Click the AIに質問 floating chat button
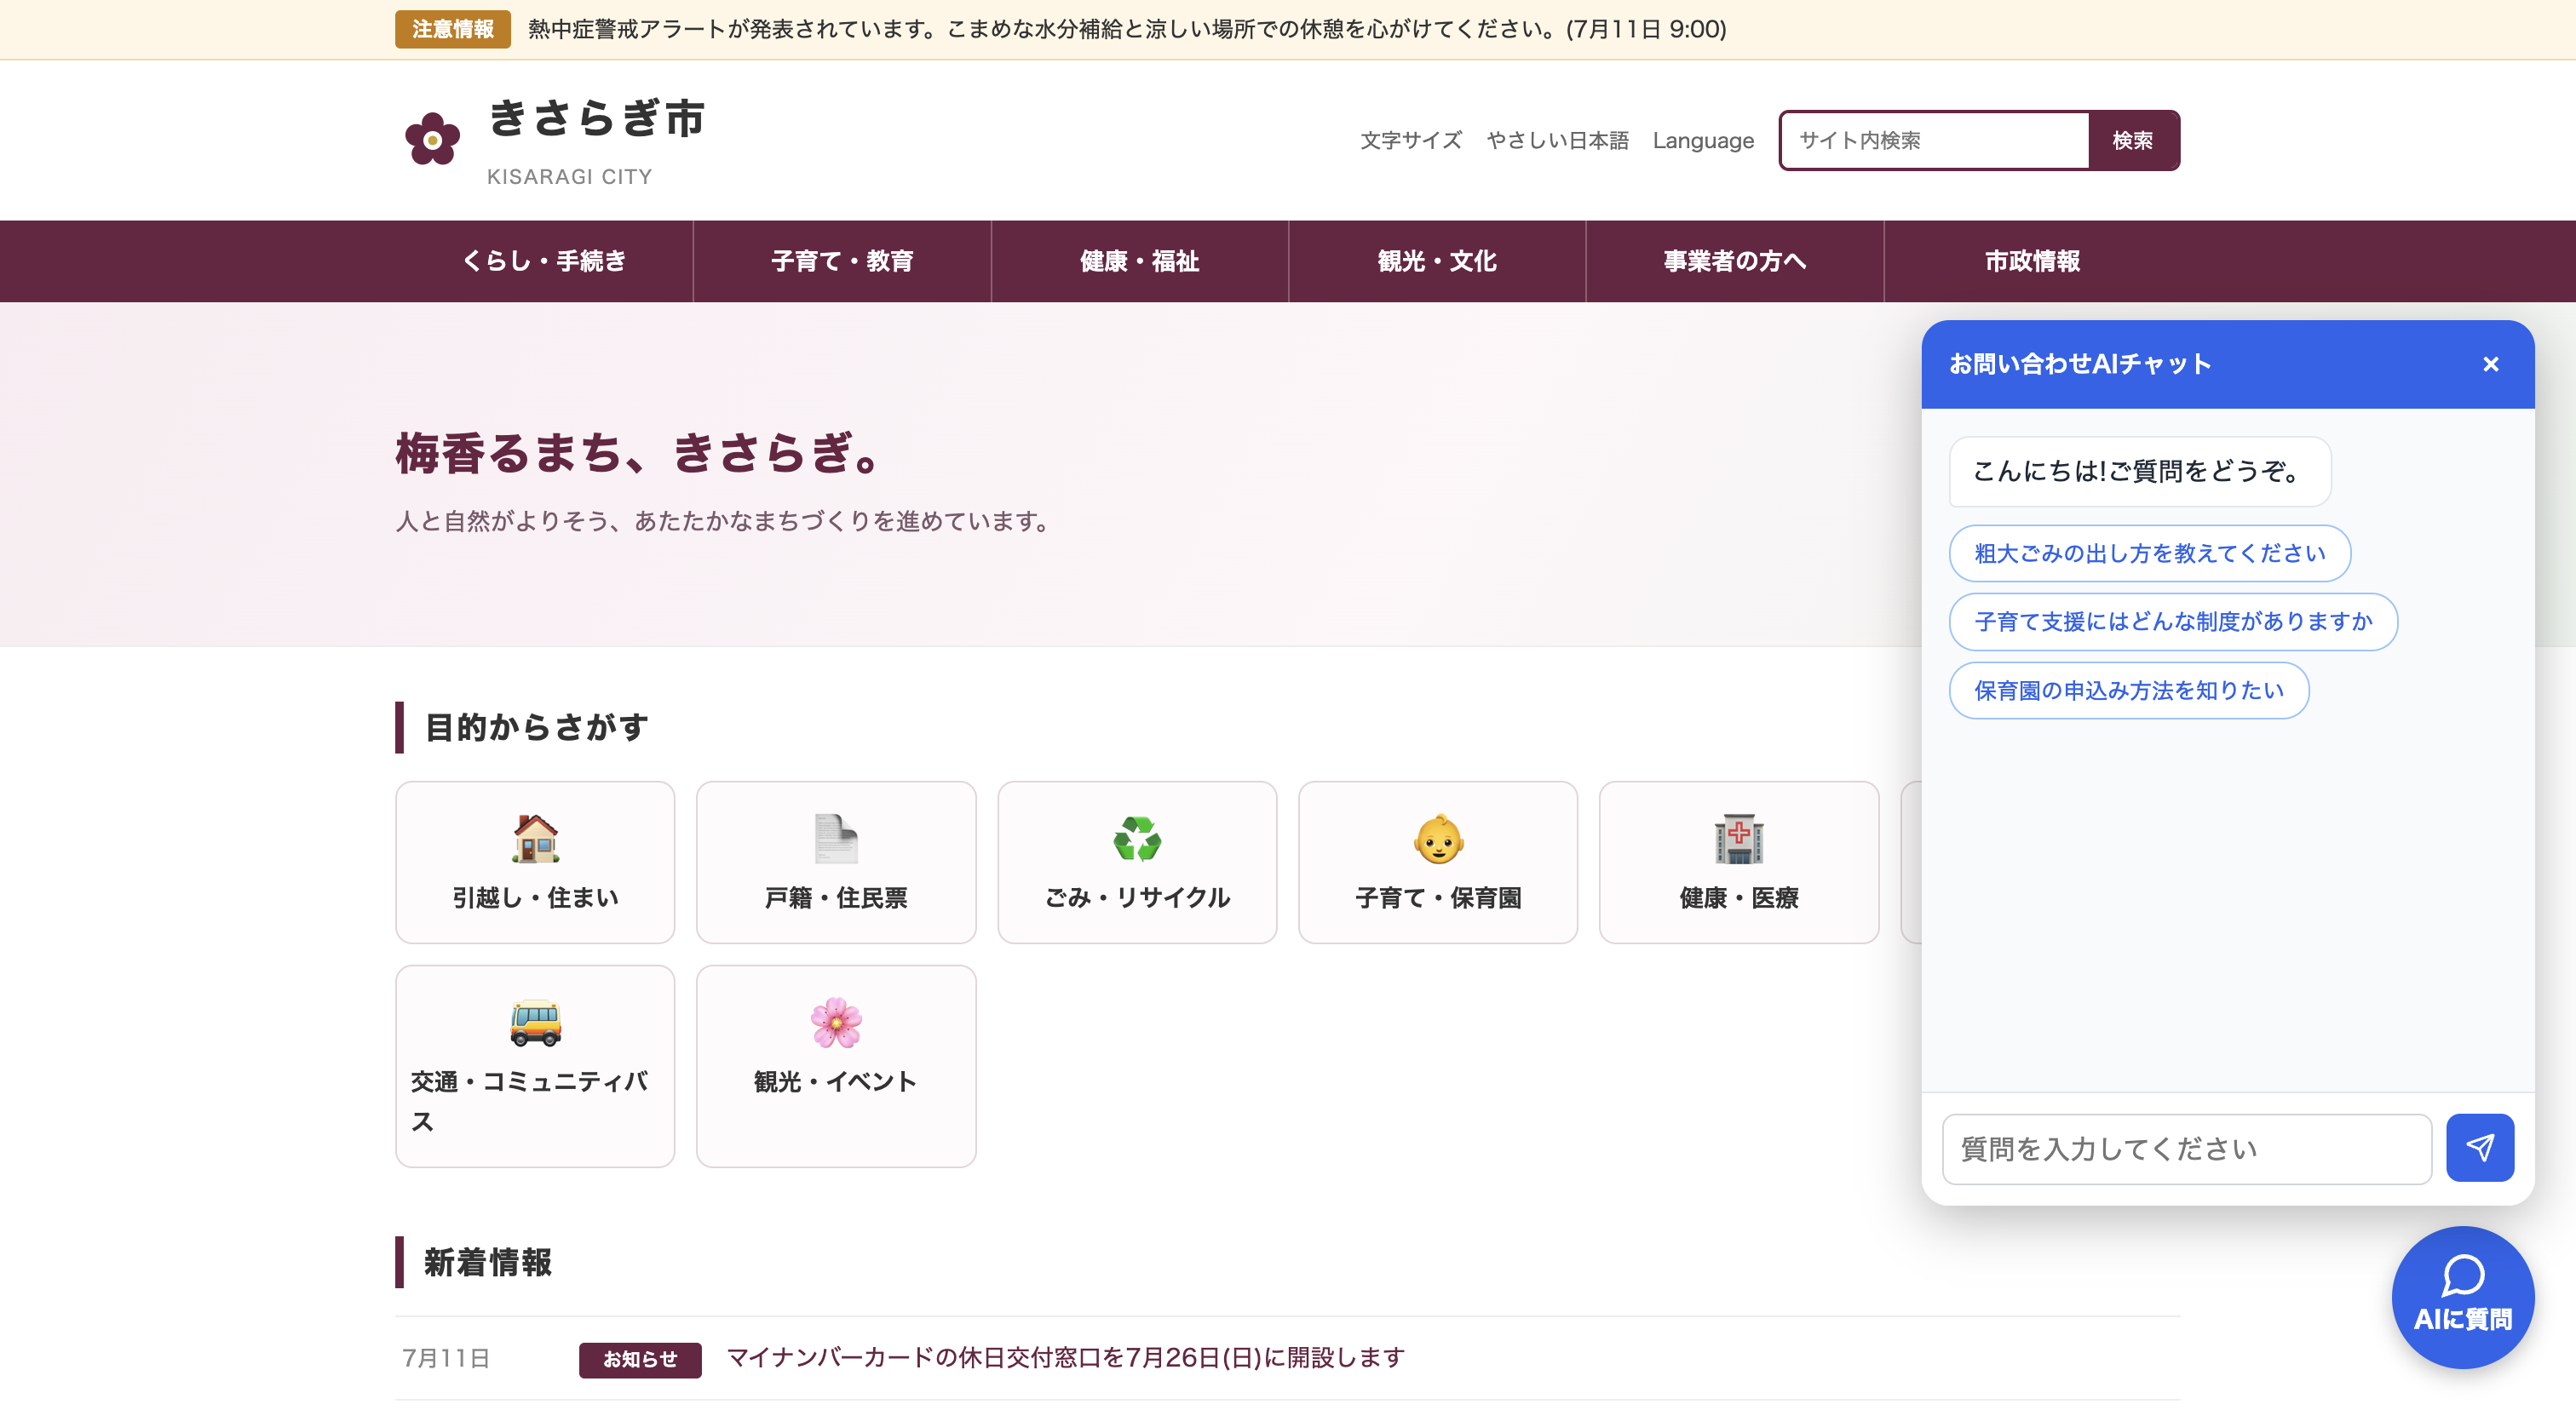This screenshot has width=2576, height=1410. pyautogui.click(x=2463, y=1297)
